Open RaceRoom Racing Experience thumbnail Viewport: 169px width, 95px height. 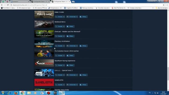[x=44, y=63]
